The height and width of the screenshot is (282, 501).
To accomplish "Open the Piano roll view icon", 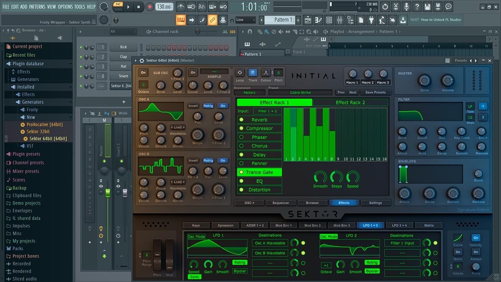I will pyautogui.click(x=318, y=20).
